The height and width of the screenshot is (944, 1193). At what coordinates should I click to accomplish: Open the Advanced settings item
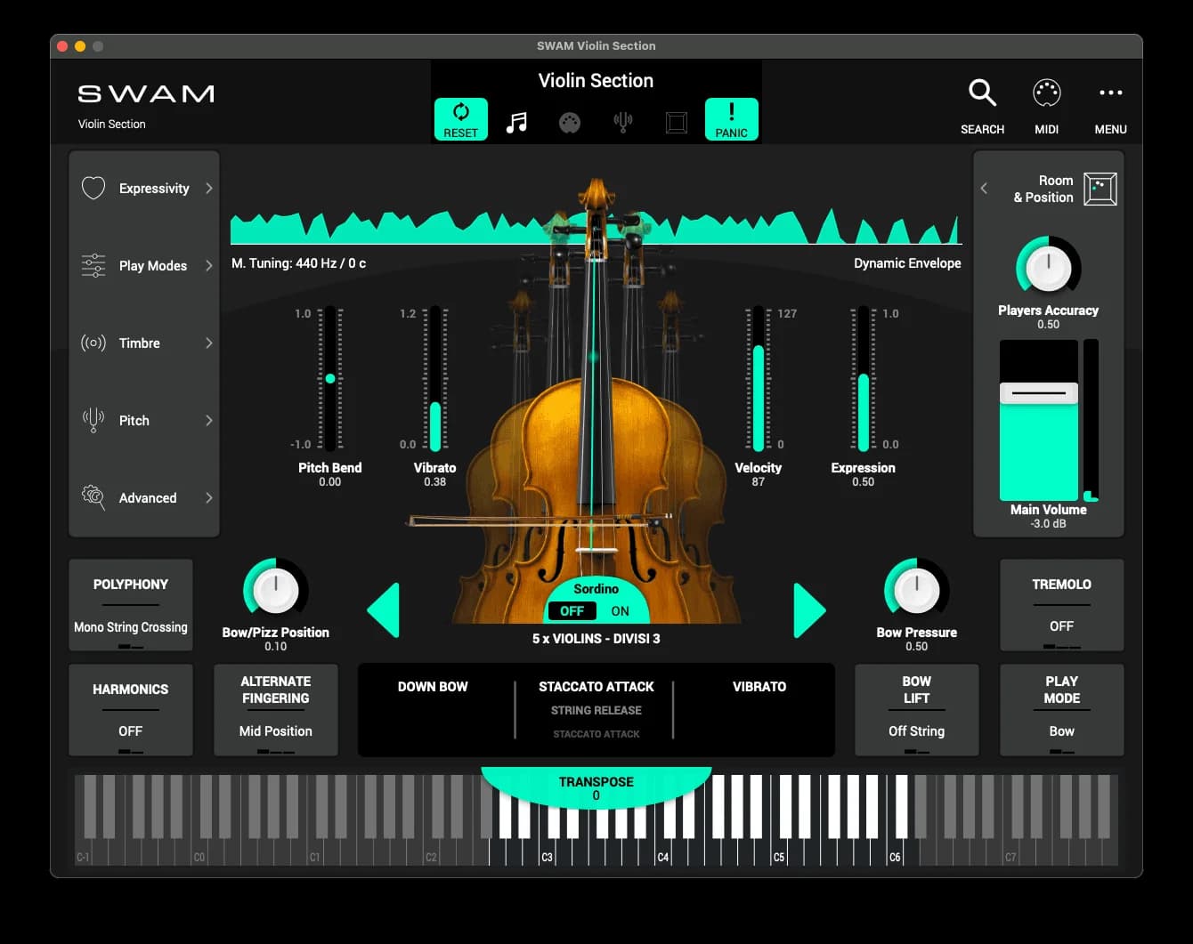point(145,498)
